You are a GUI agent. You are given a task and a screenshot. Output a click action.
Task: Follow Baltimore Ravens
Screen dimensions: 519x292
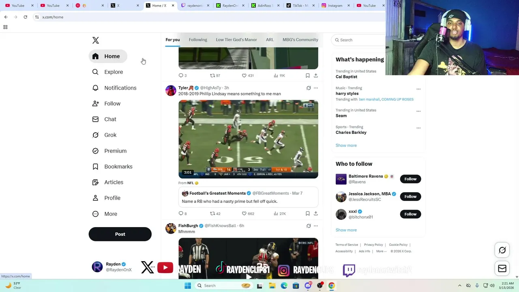pyautogui.click(x=410, y=179)
